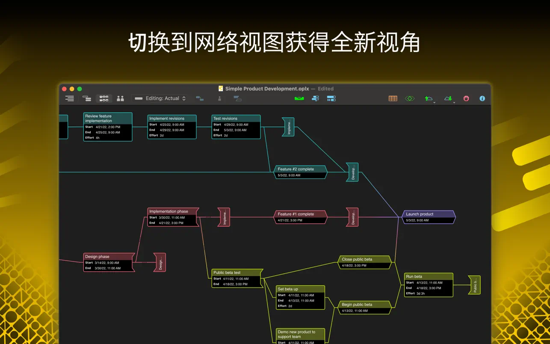Click Set beta up end 4/13/22, 11:00 AM
The height and width of the screenshot is (344, 550).
[301, 300]
